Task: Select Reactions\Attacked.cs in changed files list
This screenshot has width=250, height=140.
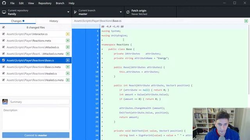Action: click(x=36, y=47)
